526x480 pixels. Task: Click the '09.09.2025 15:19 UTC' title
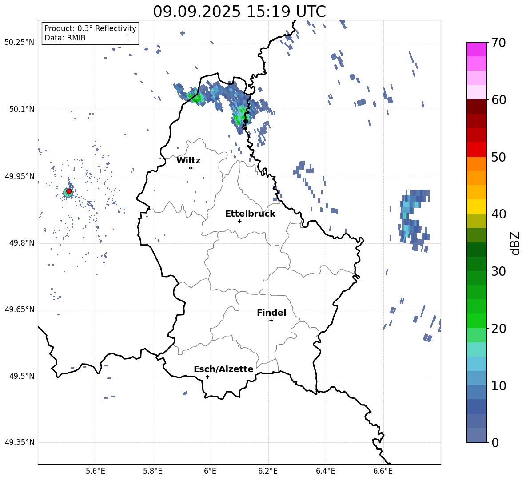pos(239,12)
